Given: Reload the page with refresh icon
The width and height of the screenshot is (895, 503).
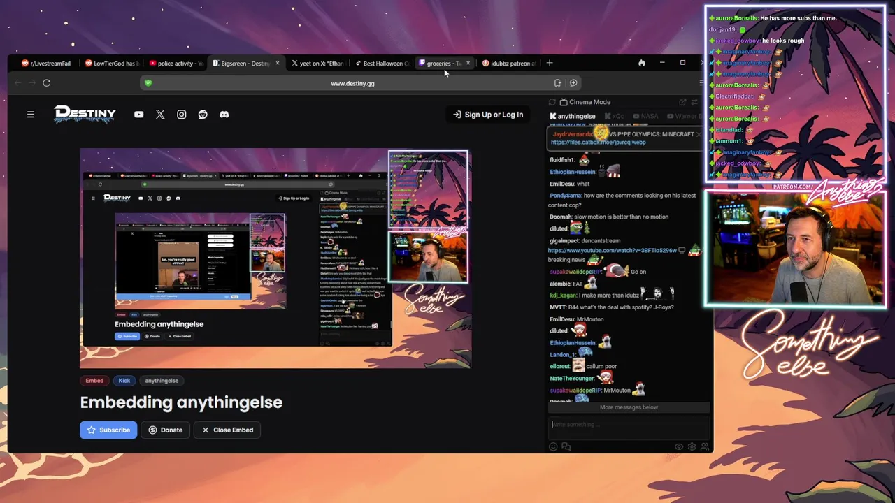Looking at the screenshot, I should point(46,83).
